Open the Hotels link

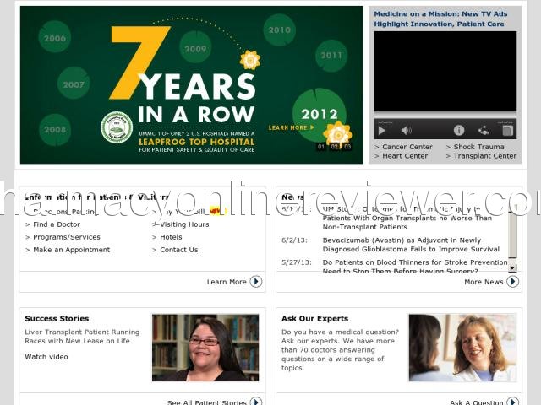171,237
